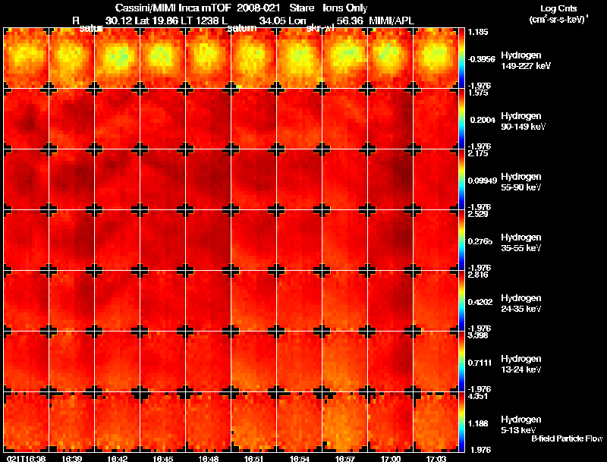
Task: Click the 16:39 time axis label
Action: (71, 458)
